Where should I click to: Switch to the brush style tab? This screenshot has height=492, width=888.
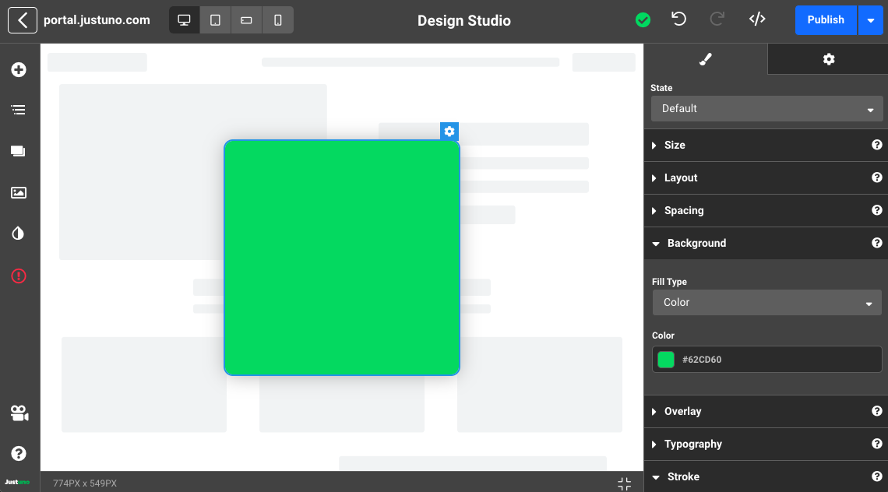[x=706, y=59]
